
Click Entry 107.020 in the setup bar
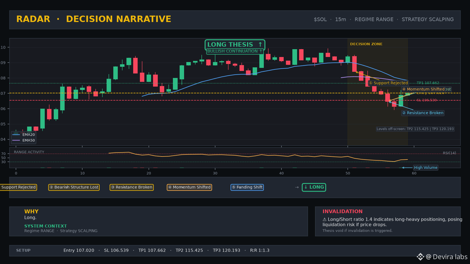[79, 251]
